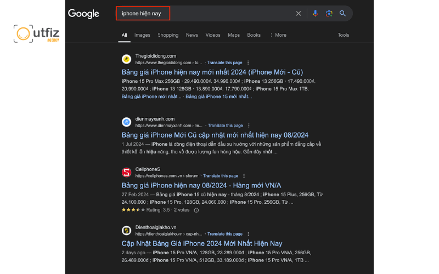Click the info icon beside Rating 3.5

click(196, 210)
